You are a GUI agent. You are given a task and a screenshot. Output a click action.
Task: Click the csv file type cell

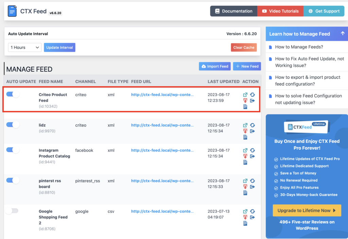[111, 211]
